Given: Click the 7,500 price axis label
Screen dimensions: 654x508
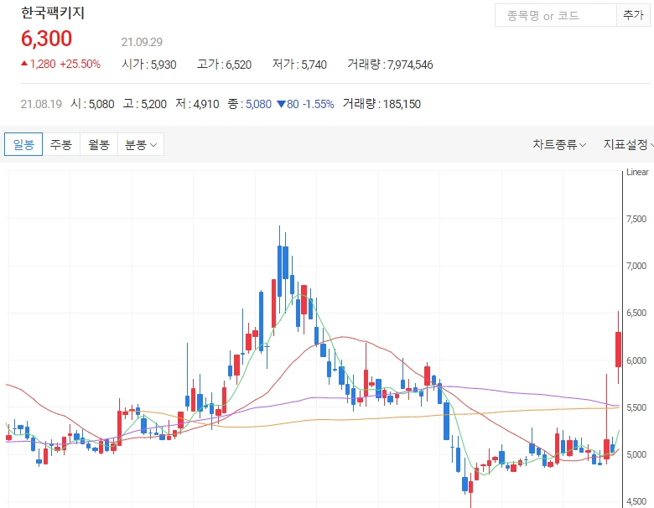Looking at the screenshot, I should 636,219.
